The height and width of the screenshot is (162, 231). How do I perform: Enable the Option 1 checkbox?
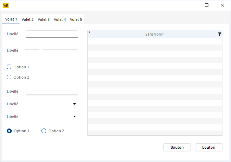pos(9,67)
